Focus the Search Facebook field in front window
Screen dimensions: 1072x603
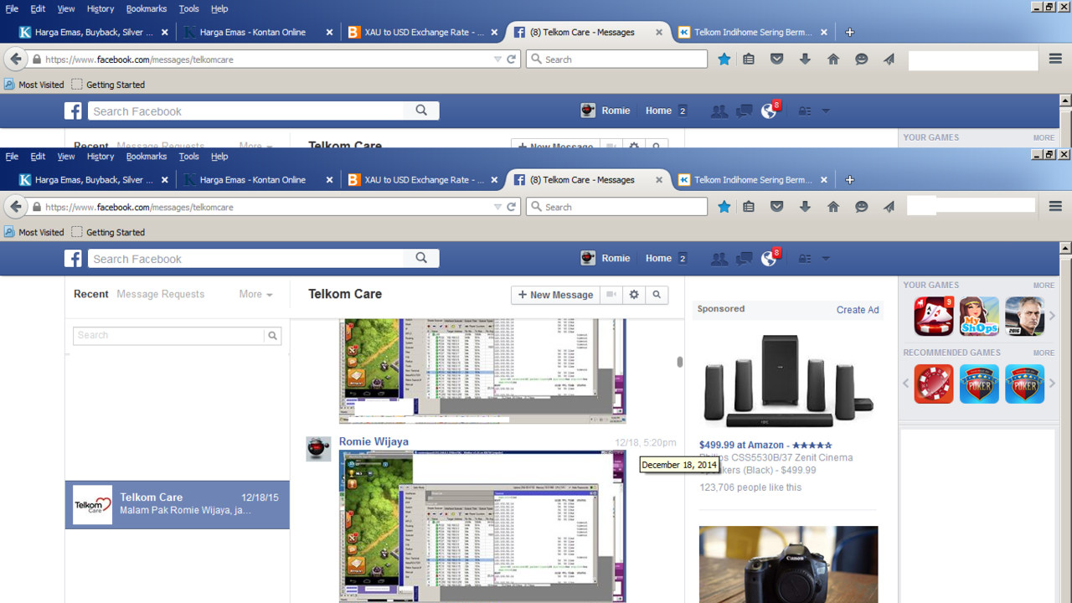247,259
